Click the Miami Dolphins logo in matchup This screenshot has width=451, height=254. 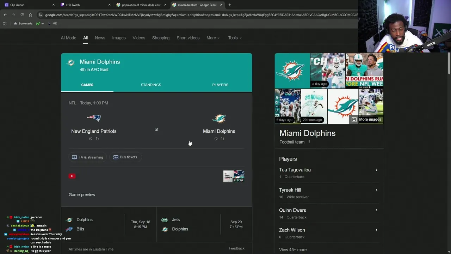(x=219, y=119)
